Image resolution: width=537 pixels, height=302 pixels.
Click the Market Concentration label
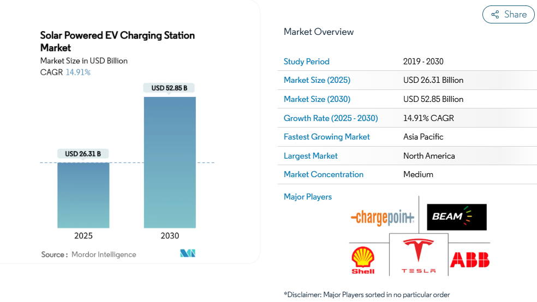pyautogui.click(x=323, y=174)
